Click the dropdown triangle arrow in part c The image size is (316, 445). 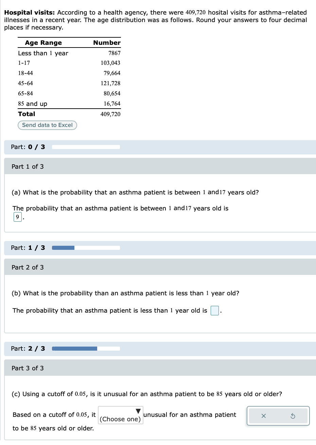[138, 411]
